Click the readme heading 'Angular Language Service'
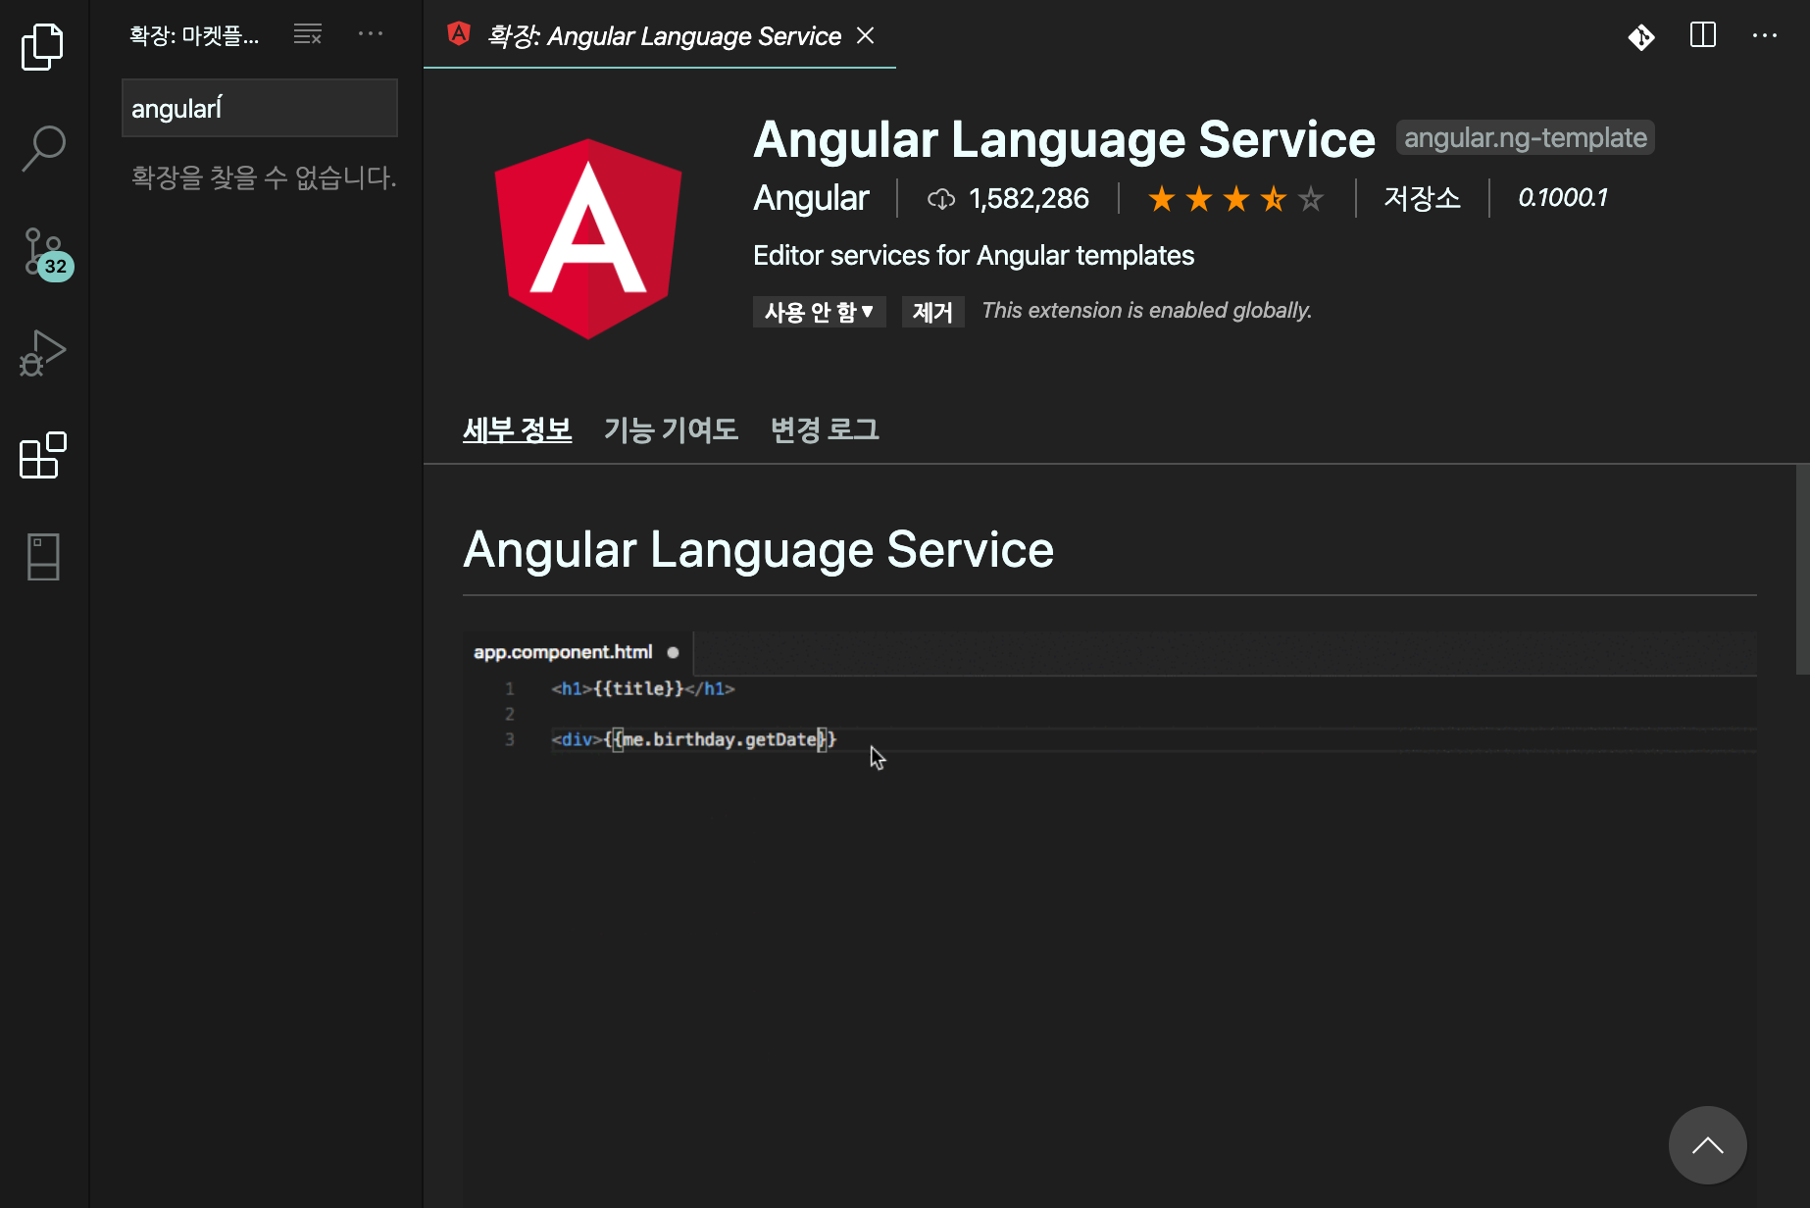1810x1208 pixels. [758, 550]
